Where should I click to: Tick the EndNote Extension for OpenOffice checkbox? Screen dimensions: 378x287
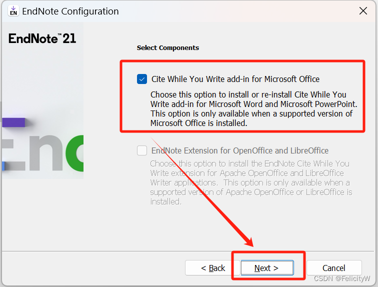pyautogui.click(x=142, y=150)
